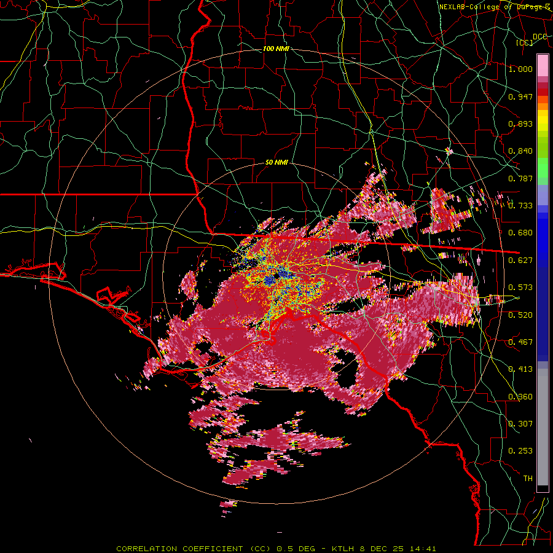
Task: Click the 100 NMI range ring label
Action: tap(276, 49)
